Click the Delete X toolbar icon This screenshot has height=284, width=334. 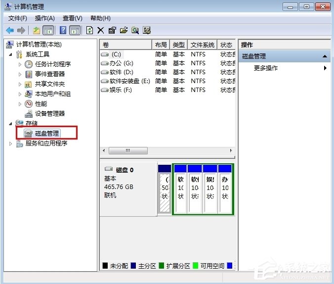[x=100, y=30]
